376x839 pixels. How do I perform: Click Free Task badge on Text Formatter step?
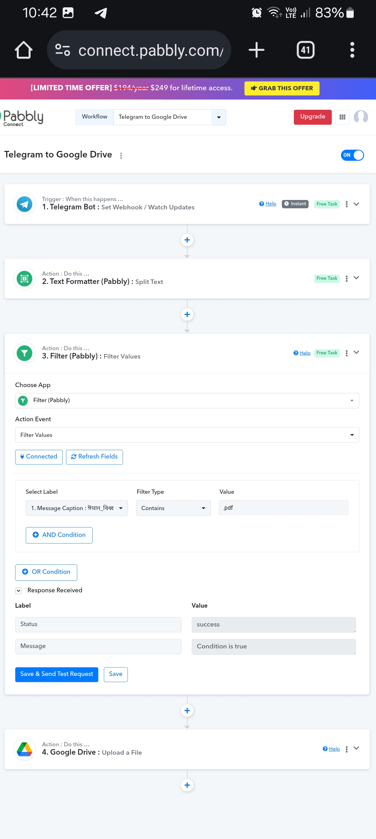327,278
